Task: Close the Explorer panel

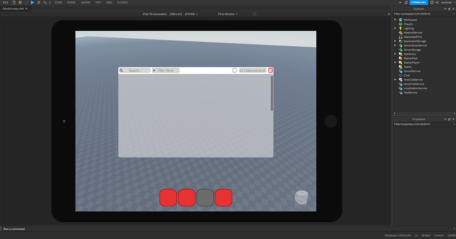Action: (453, 9)
